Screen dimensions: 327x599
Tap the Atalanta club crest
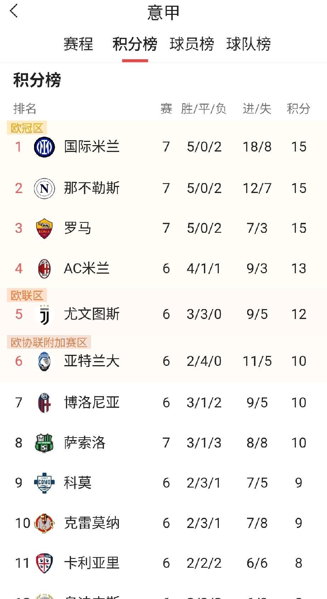pyautogui.click(x=44, y=361)
